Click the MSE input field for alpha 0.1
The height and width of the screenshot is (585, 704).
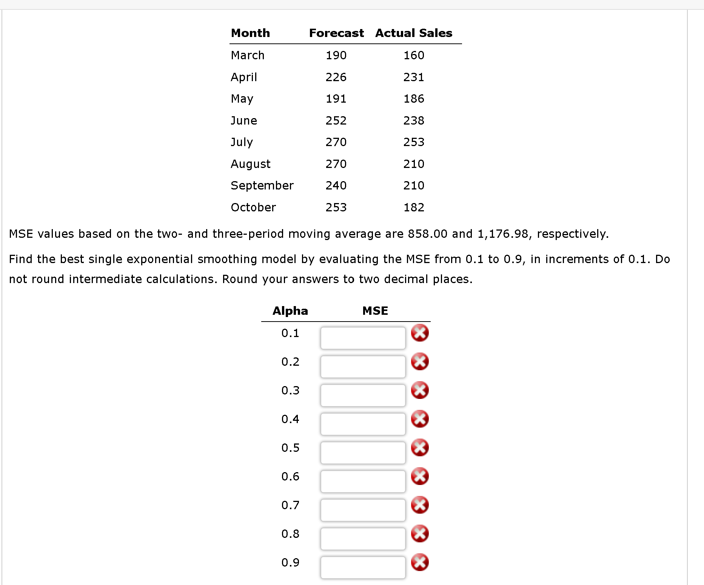363,338
